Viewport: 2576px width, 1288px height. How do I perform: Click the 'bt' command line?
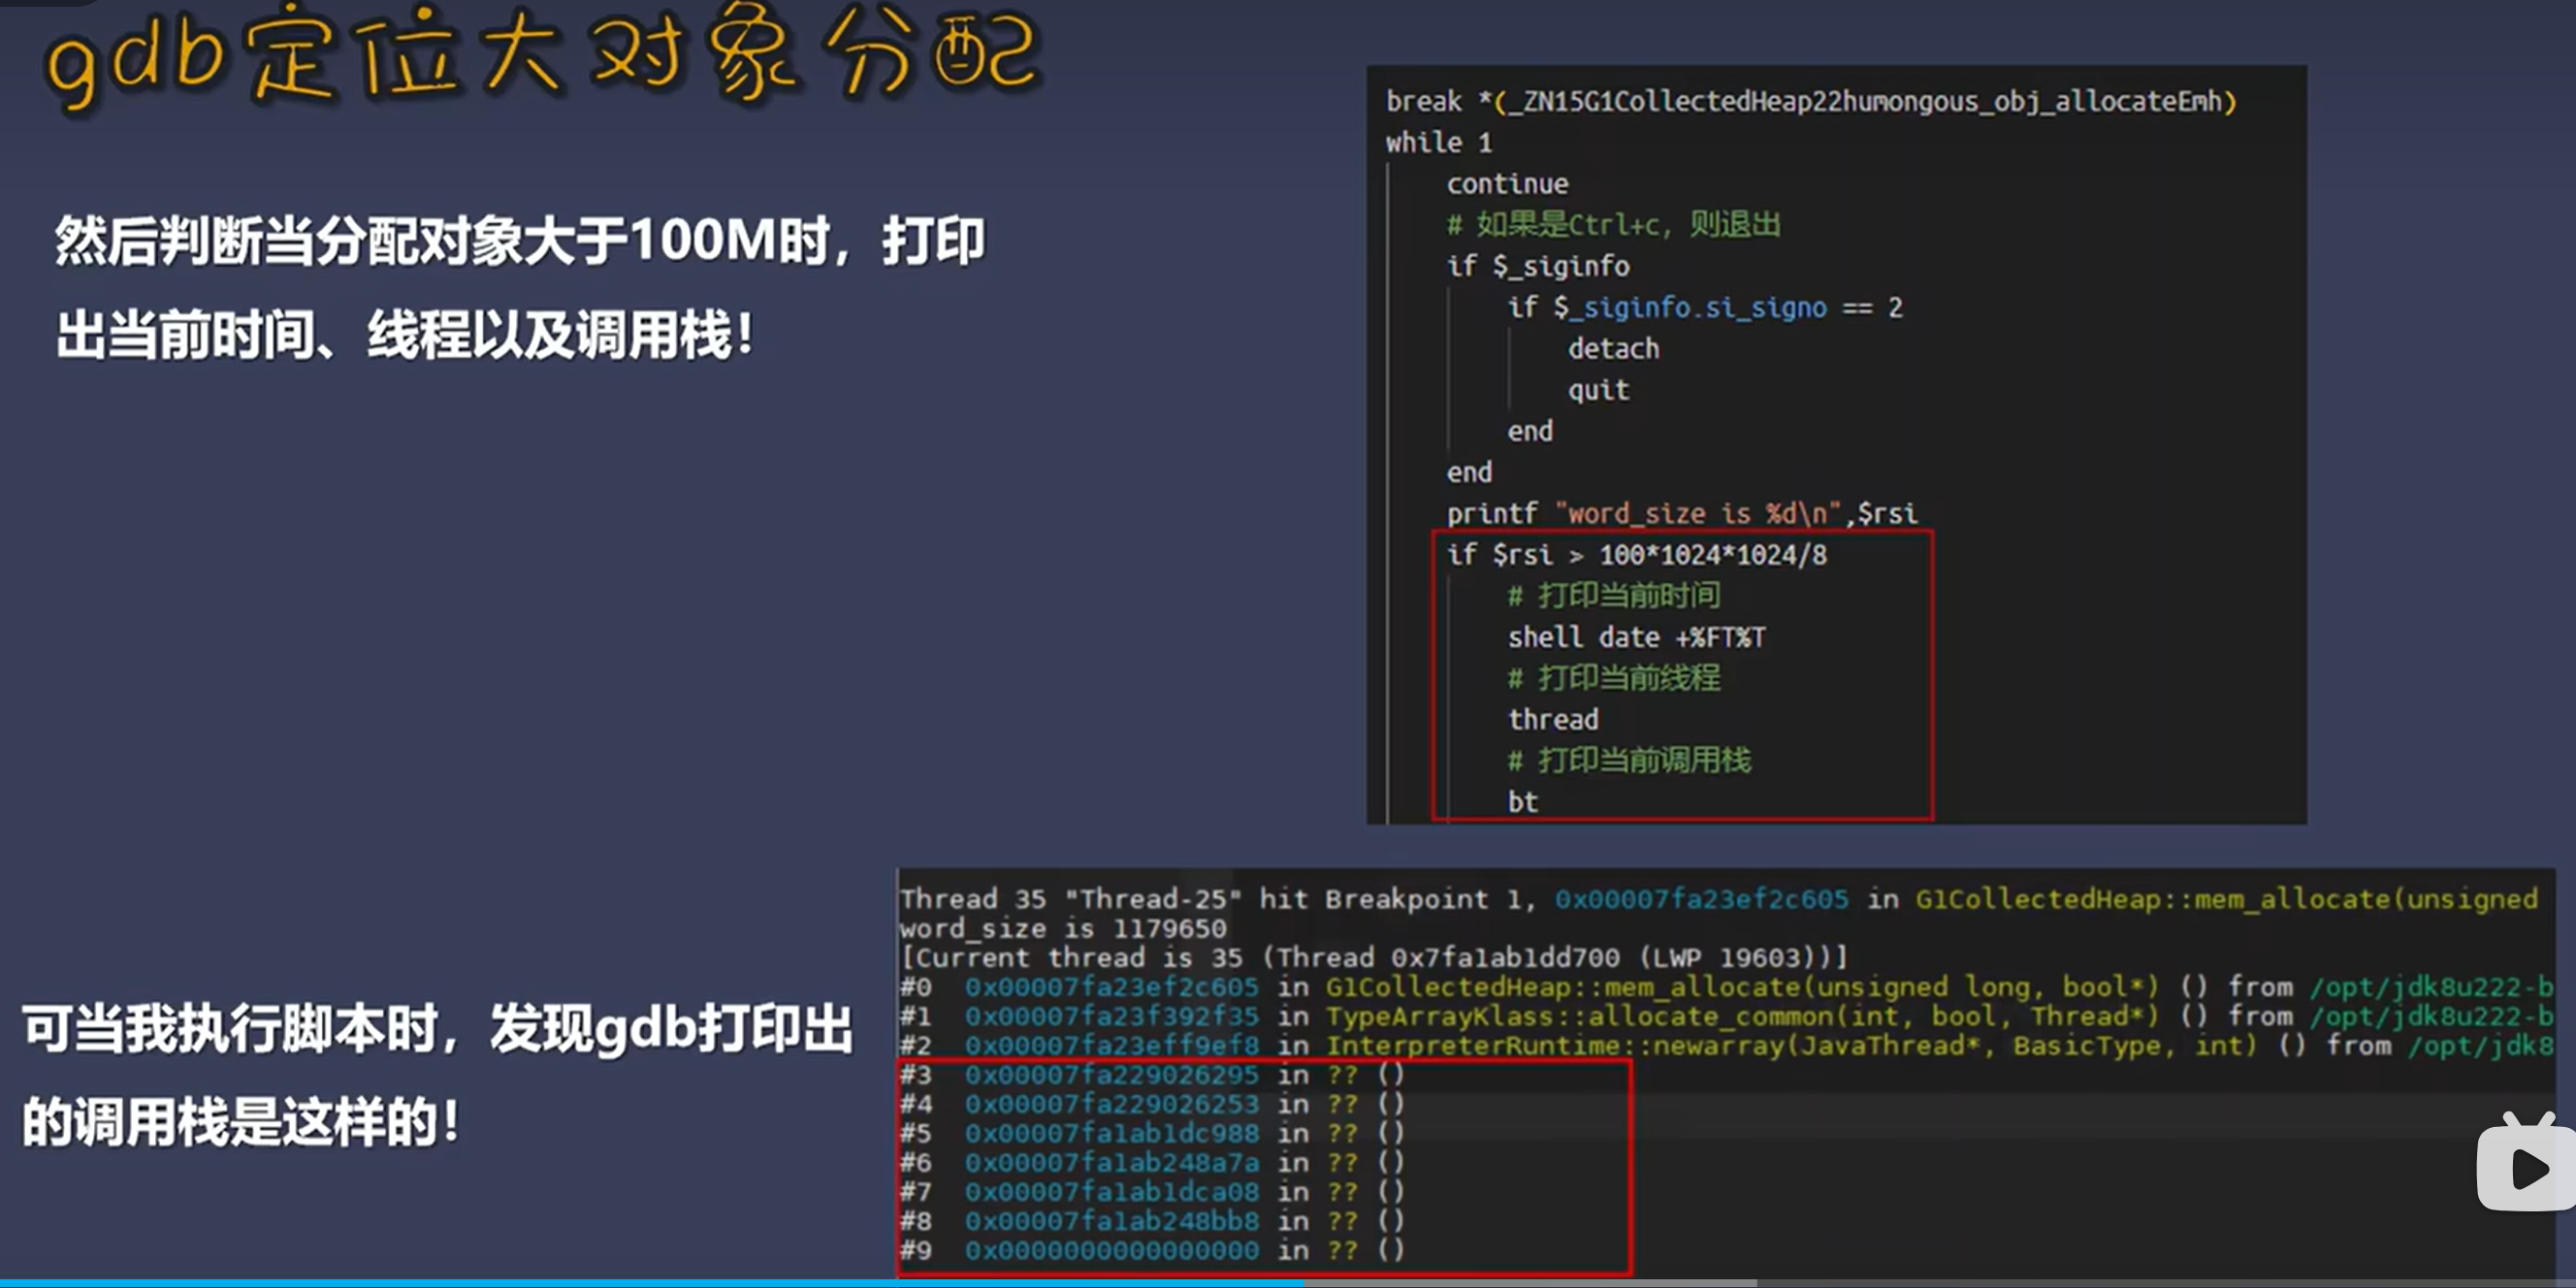1522,802
